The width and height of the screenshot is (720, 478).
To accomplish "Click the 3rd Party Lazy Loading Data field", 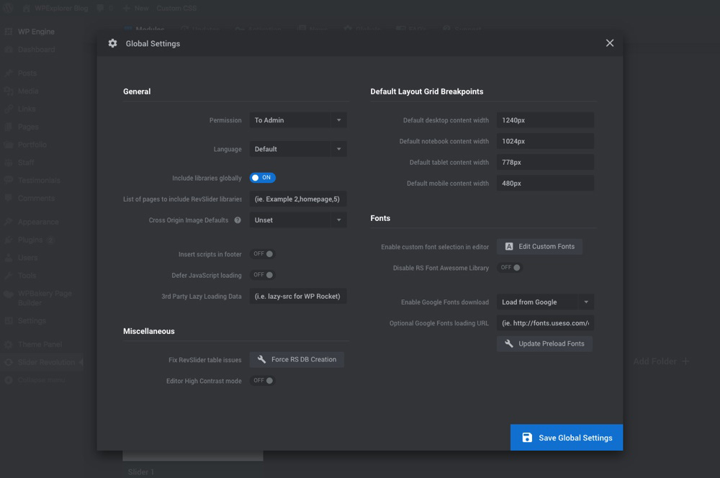I will point(298,296).
